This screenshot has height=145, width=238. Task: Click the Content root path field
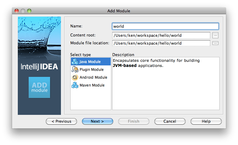[x=161, y=35]
